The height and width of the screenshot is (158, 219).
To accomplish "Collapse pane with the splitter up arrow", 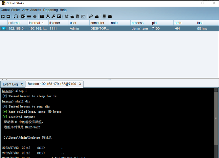I will coord(3,79).
